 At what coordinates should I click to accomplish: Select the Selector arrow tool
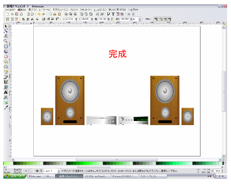pos(6,26)
